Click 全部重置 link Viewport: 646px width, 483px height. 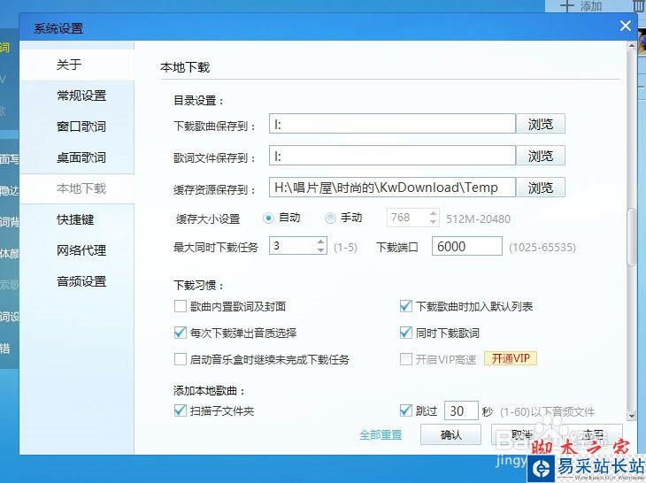point(381,435)
